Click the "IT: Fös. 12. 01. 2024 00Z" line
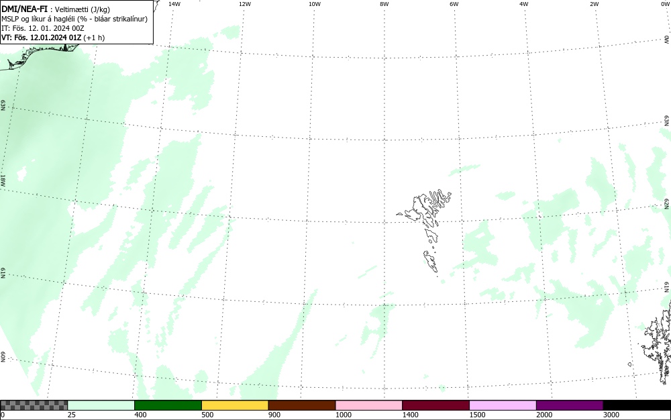 (43, 28)
